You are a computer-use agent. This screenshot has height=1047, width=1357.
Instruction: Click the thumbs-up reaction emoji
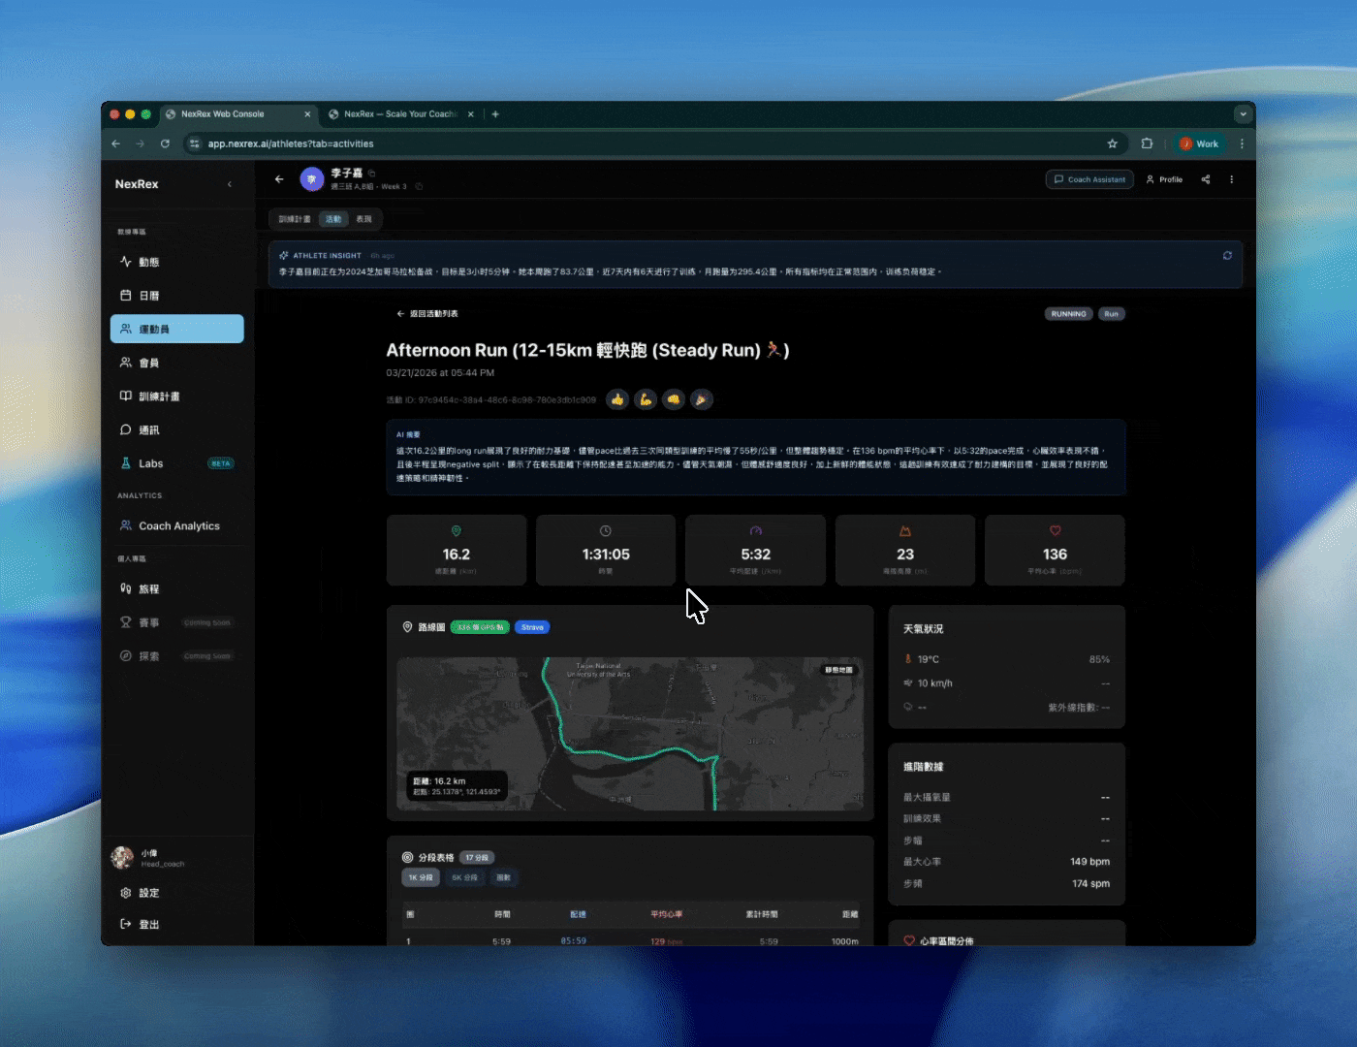pos(617,399)
